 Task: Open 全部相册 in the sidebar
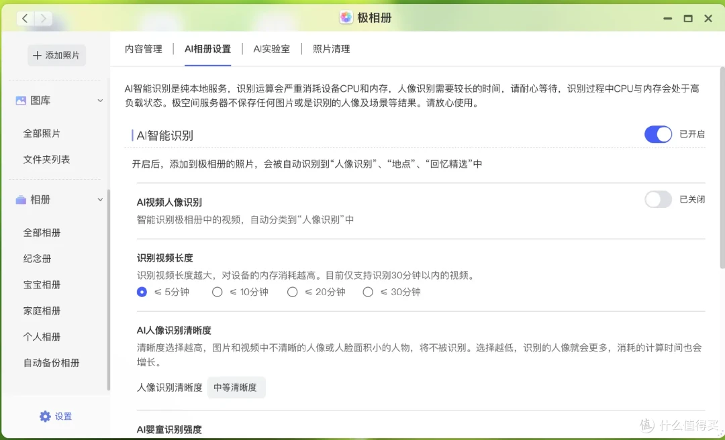pos(42,233)
